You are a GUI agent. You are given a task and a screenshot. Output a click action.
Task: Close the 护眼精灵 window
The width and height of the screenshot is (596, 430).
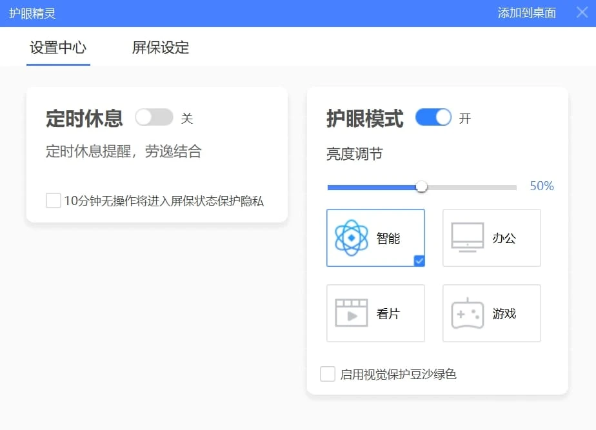(582, 13)
